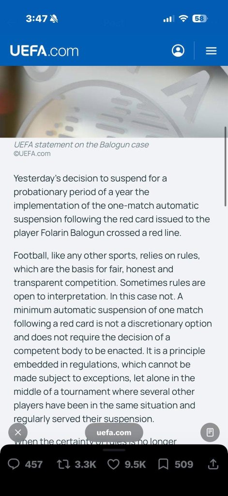Open the hamburger menu
The height and width of the screenshot is (496, 228).
point(211,51)
